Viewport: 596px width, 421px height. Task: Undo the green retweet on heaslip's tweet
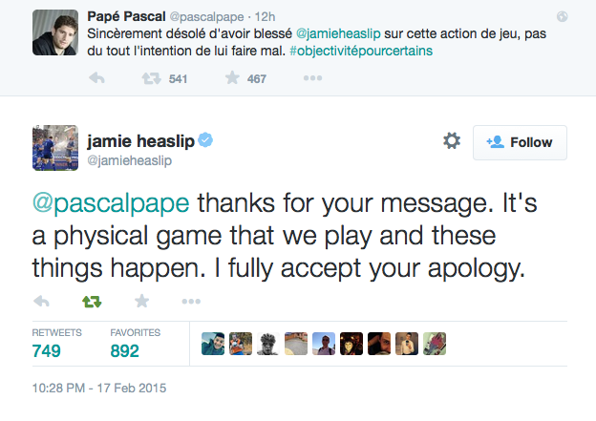coord(92,302)
